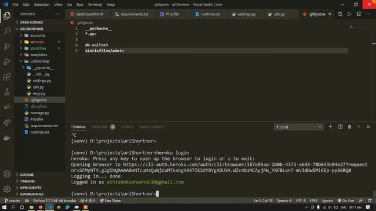Open db.sqlite3 in the explorer
This screenshot has height=211, width=376.
point(39,107)
